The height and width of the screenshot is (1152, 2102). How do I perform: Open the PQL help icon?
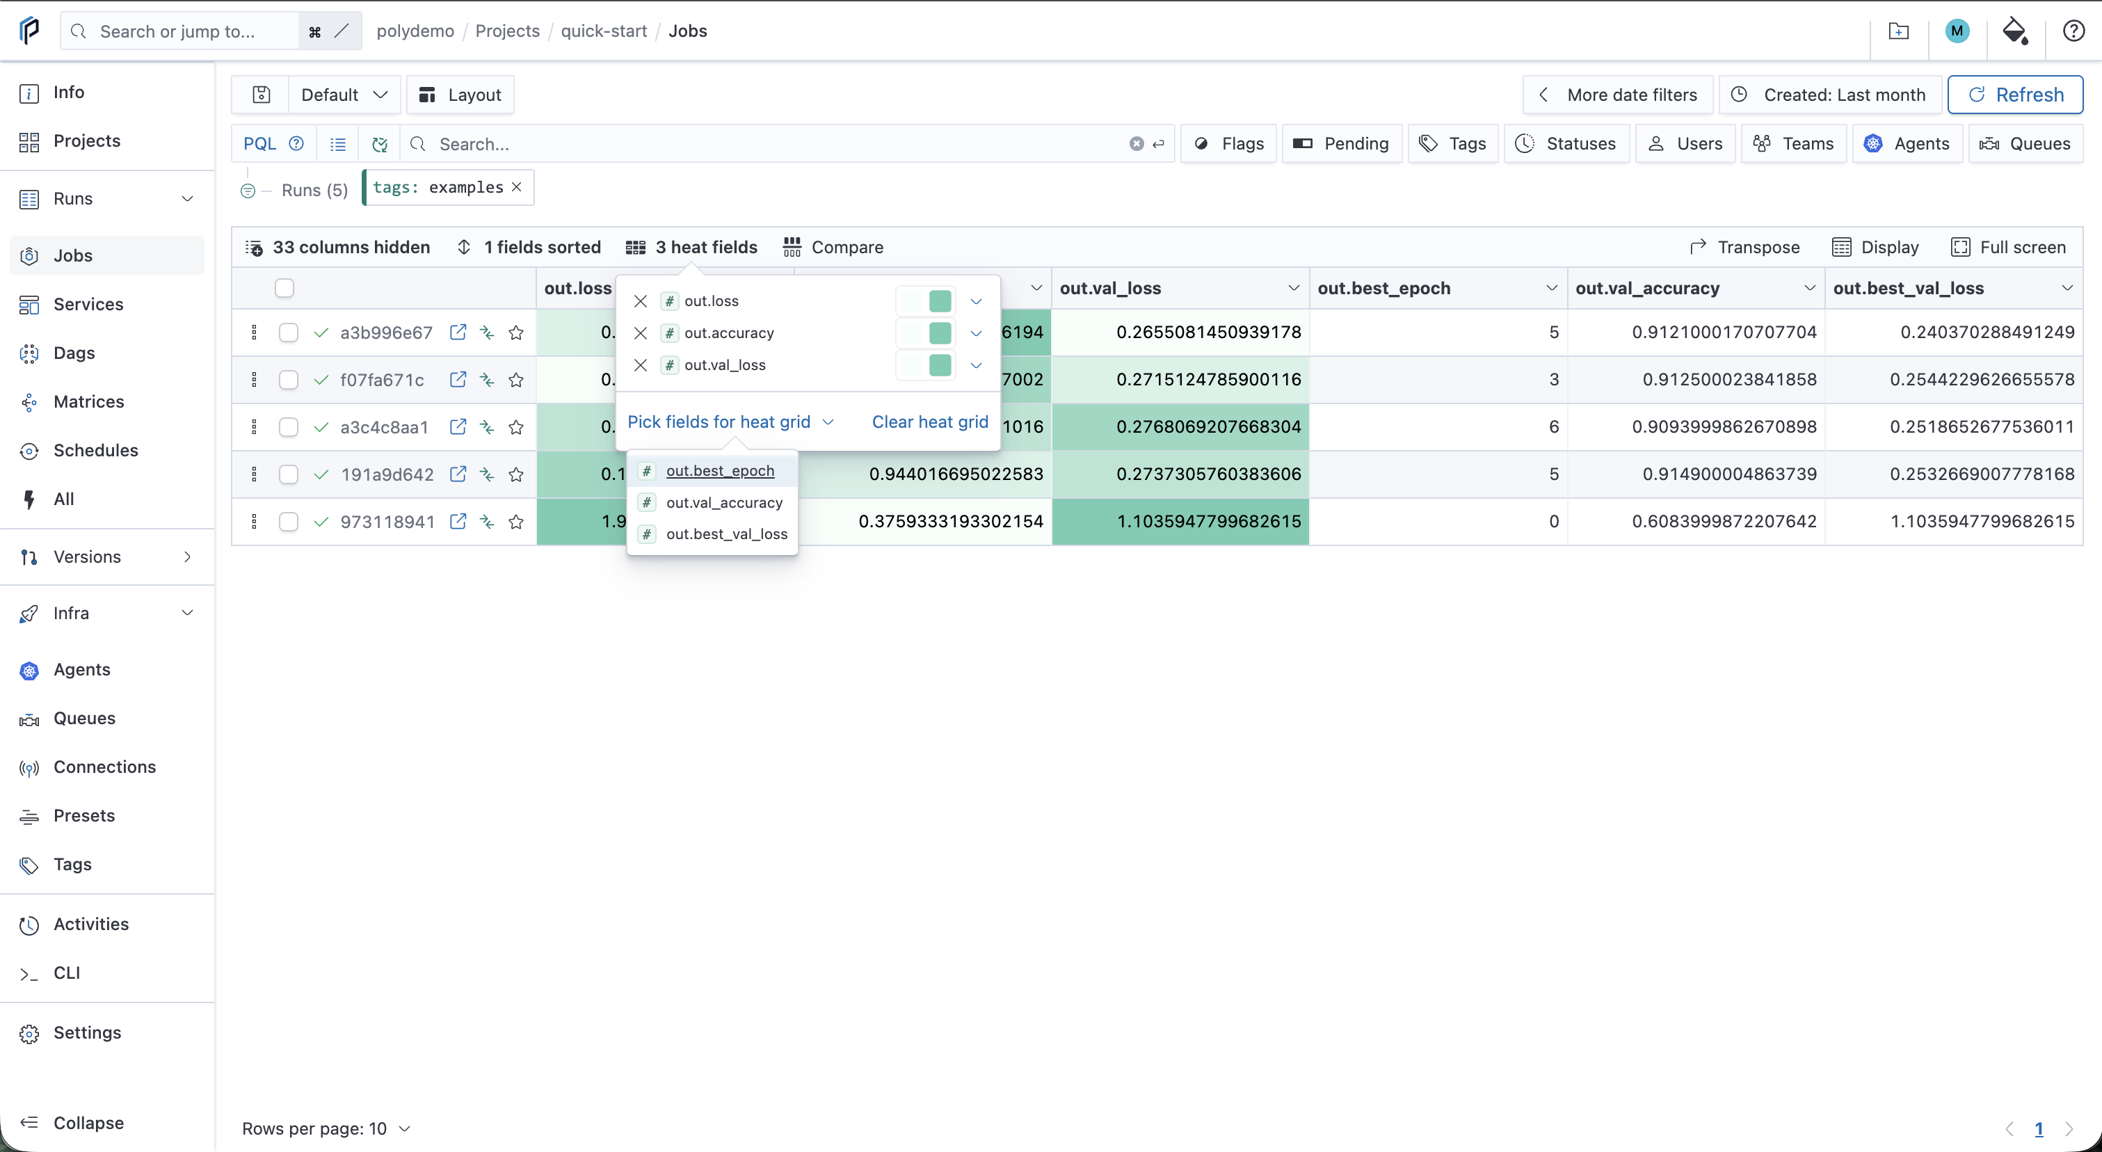(297, 143)
